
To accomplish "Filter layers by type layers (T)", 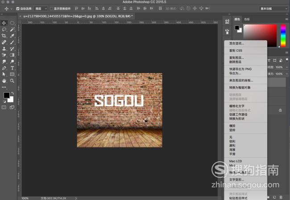I will pyautogui.click(x=269, y=61).
